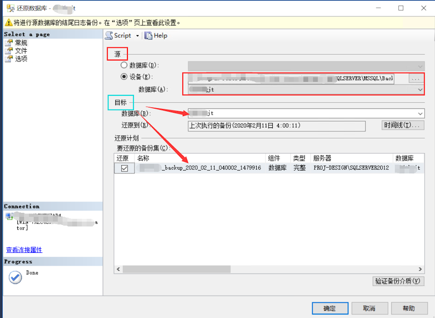The height and width of the screenshot is (318, 435).
Task: Click the server connection icon
Action: [x=9, y=216]
